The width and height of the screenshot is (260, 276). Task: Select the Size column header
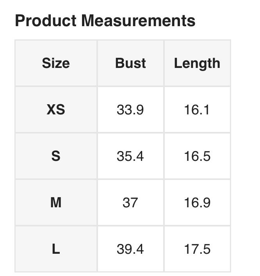pyautogui.click(x=56, y=63)
